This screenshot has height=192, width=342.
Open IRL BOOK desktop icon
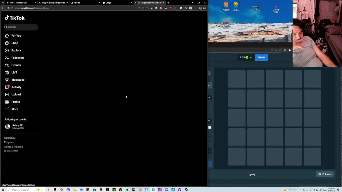coord(226,6)
